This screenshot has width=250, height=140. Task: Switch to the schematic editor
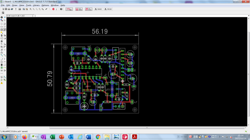[16, 9]
